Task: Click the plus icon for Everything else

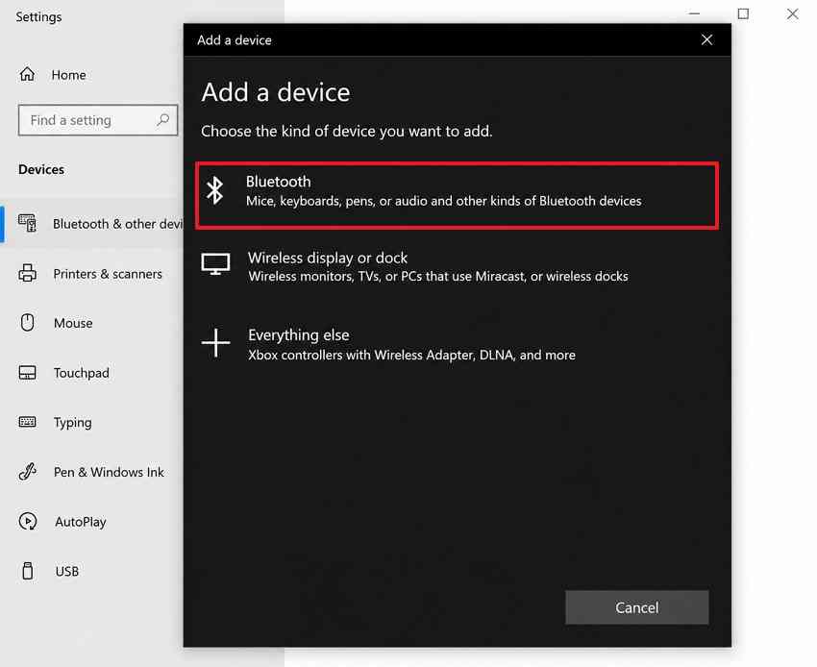Action: click(x=215, y=343)
